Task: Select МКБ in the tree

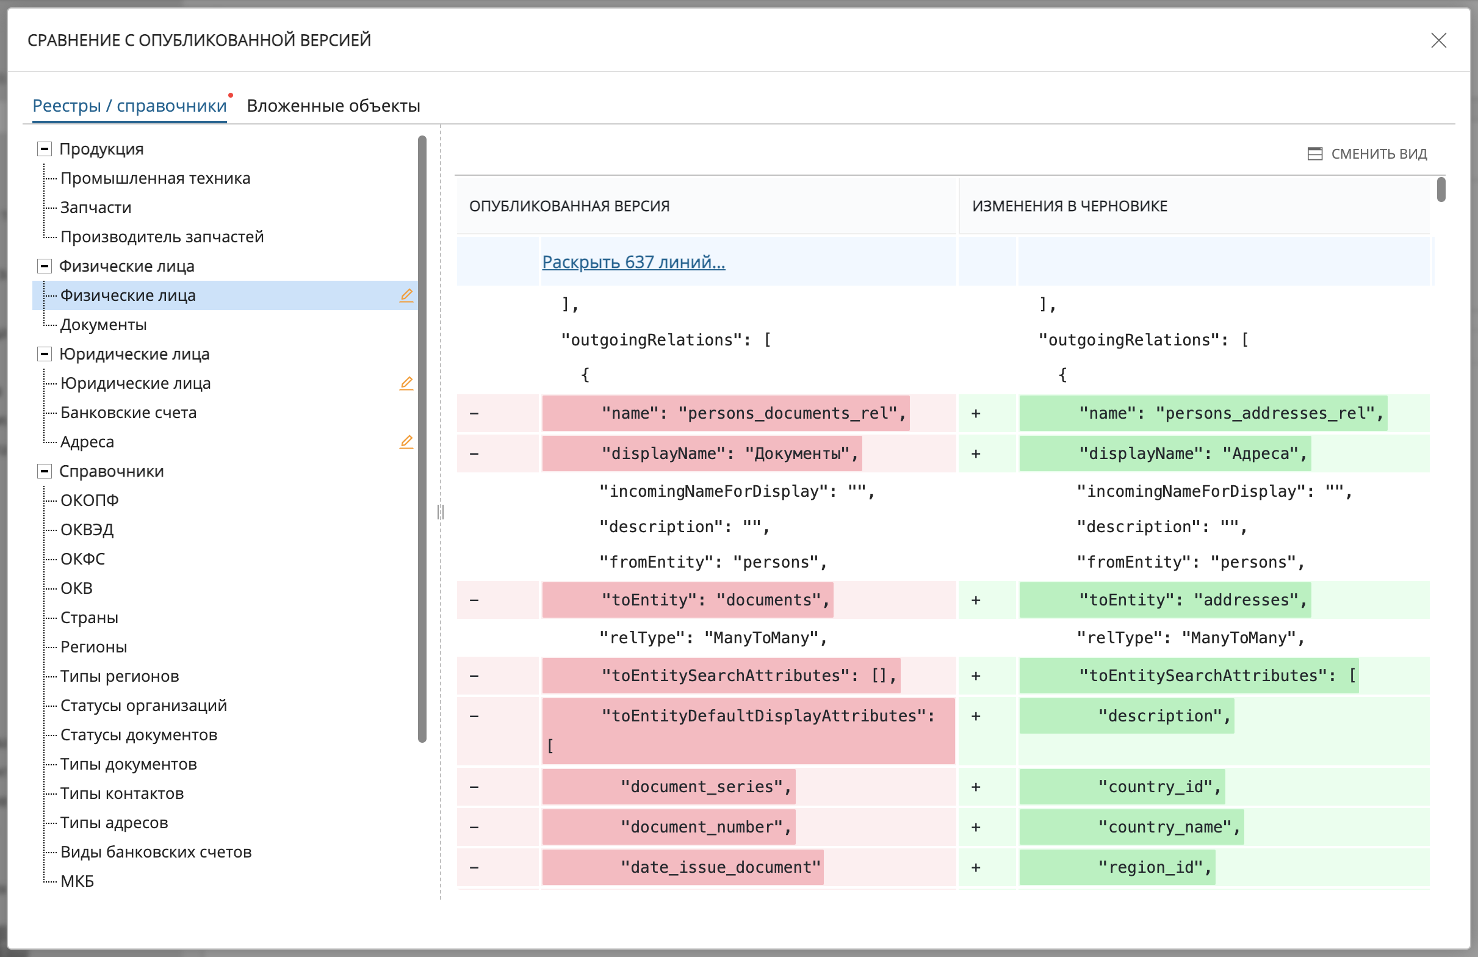Action: tap(77, 881)
